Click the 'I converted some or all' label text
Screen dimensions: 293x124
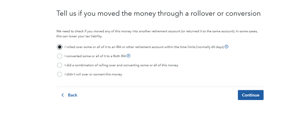pyautogui.click(x=95, y=56)
